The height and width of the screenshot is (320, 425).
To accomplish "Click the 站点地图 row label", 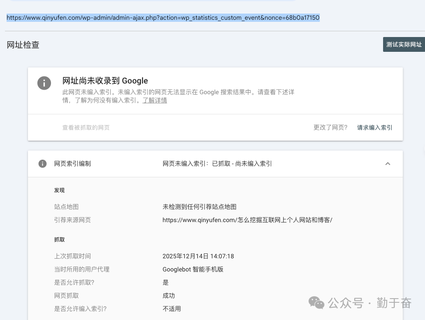I will [66, 207].
